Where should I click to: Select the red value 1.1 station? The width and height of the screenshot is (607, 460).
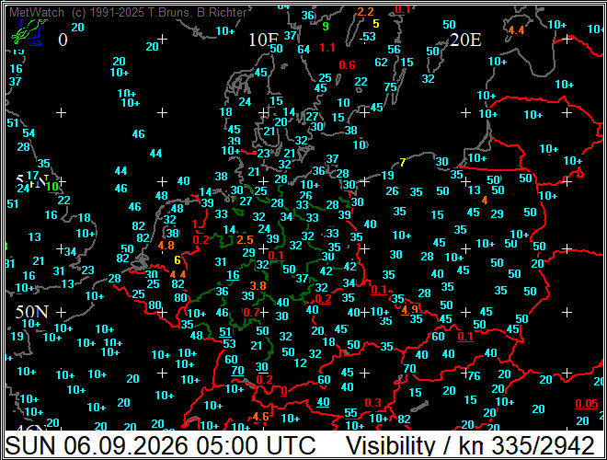pyautogui.click(x=327, y=48)
